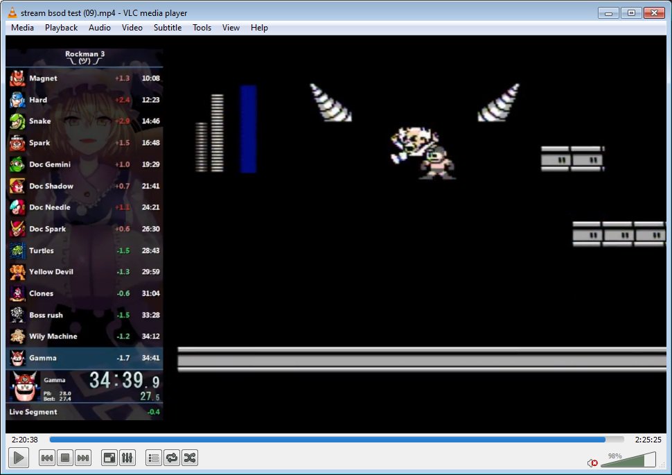Image resolution: width=672 pixels, height=475 pixels.
Task: Toggle random shuffle playback
Action: 190,458
